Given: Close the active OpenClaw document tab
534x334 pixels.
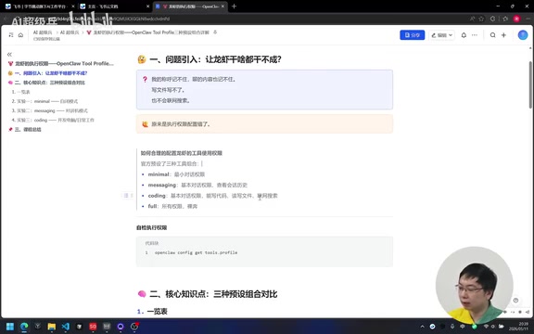Looking at the screenshot, I should 223,6.
